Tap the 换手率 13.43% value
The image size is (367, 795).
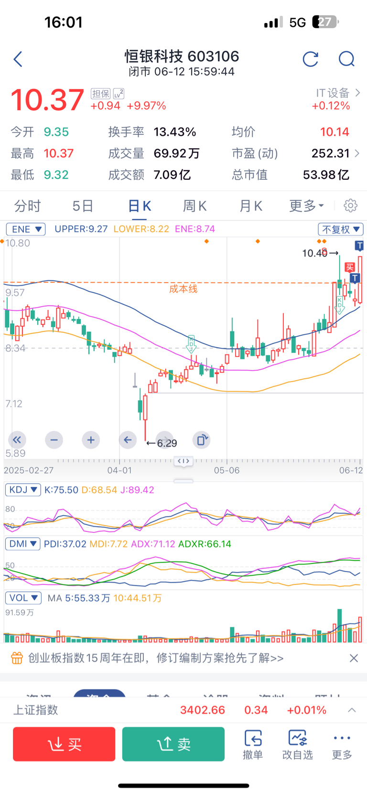coord(175,132)
